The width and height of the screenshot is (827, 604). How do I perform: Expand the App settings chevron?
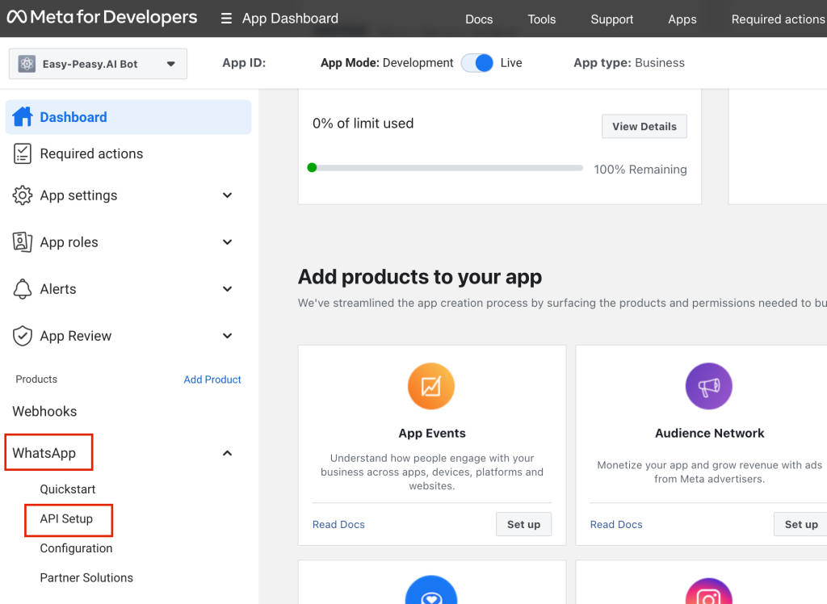(x=228, y=195)
